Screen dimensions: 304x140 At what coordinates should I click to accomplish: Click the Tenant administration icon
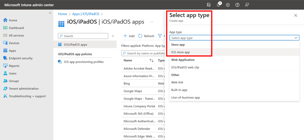[5, 89]
